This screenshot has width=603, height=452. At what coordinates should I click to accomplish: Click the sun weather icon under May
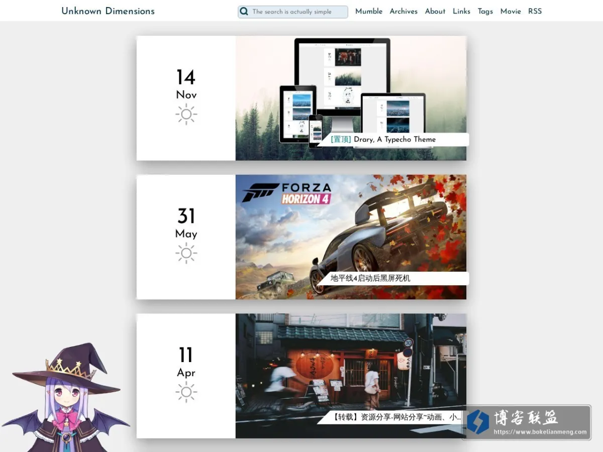186,254
